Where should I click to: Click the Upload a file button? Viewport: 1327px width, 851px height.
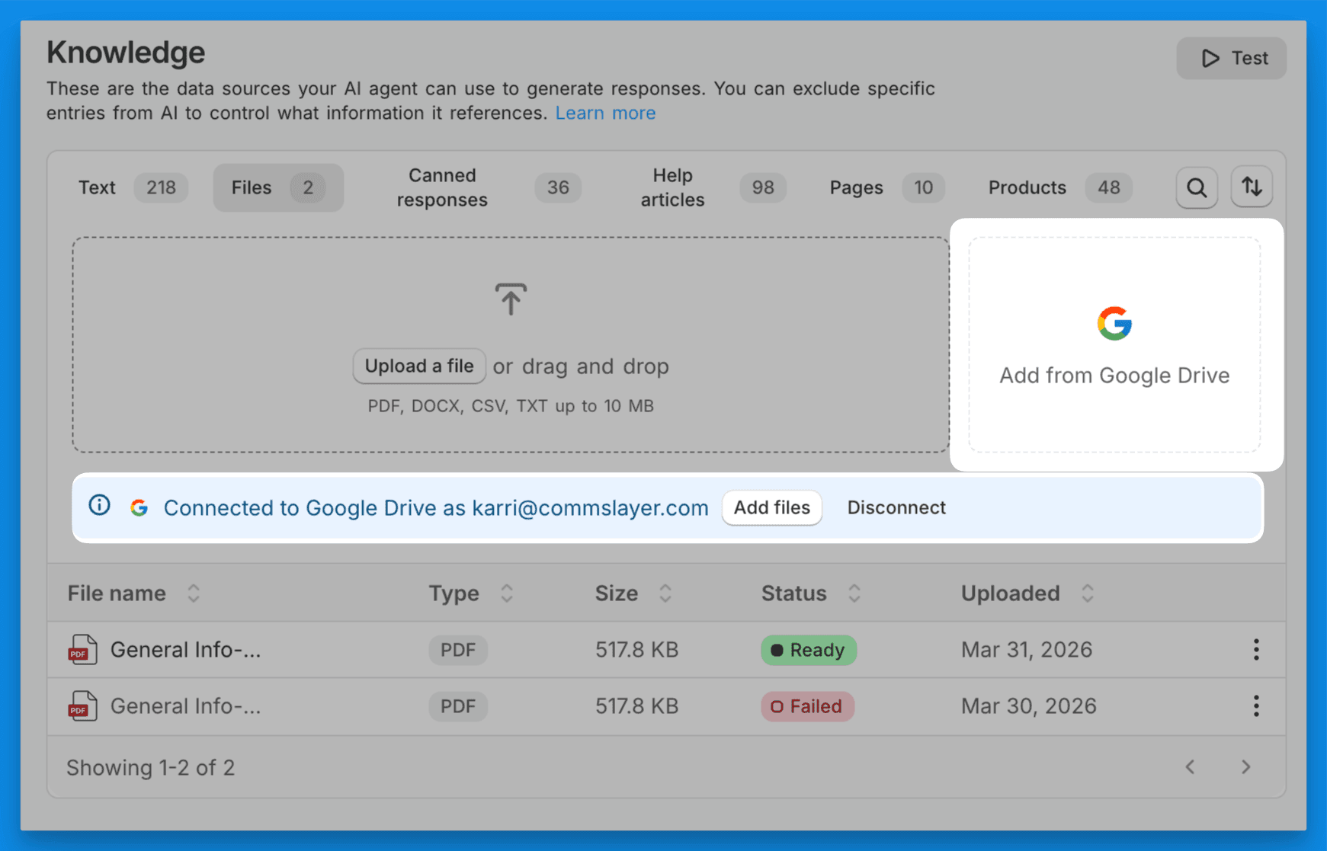[419, 366]
